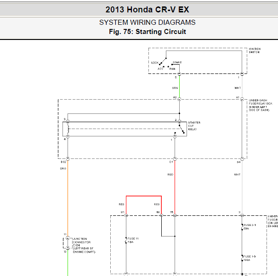This screenshot has height=276, width=278.
Task: Select pin 5 label under ignition switch
Action: (176, 78)
